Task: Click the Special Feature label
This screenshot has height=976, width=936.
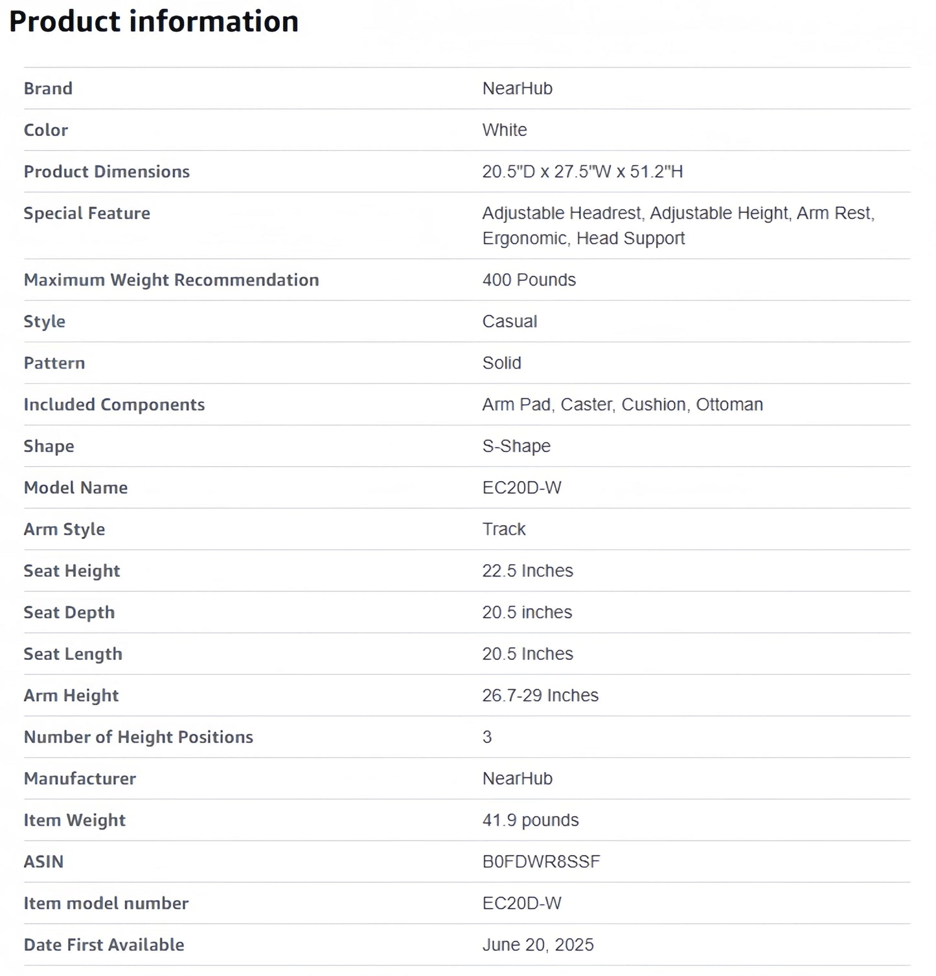Action: coord(87,213)
